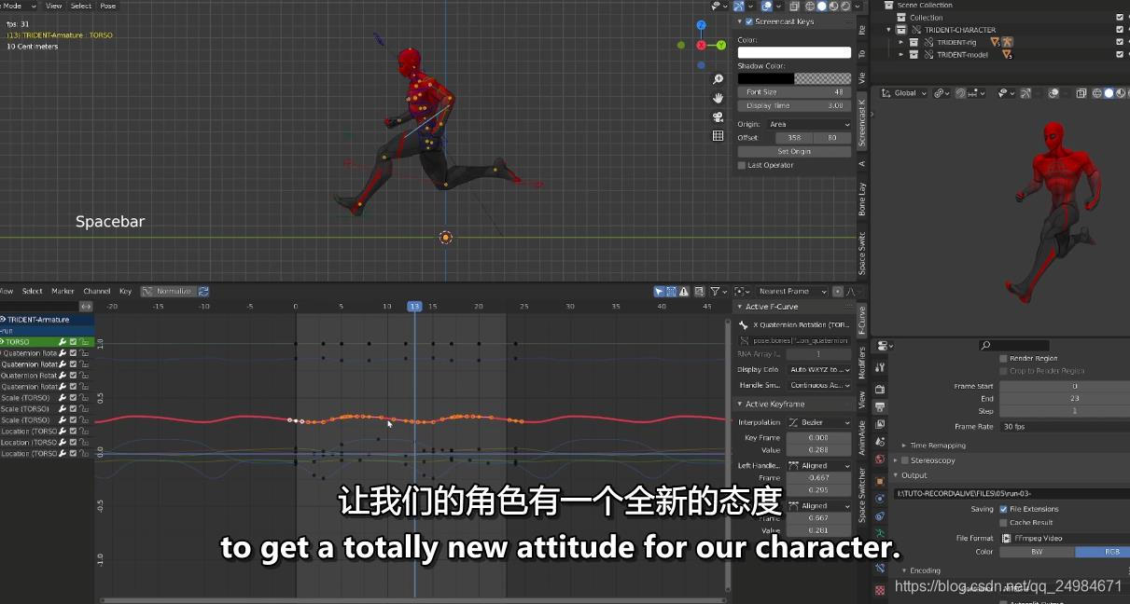Toggle camera view via the camera gizmo
This screenshot has width=1130, height=604.
click(x=718, y=117)
